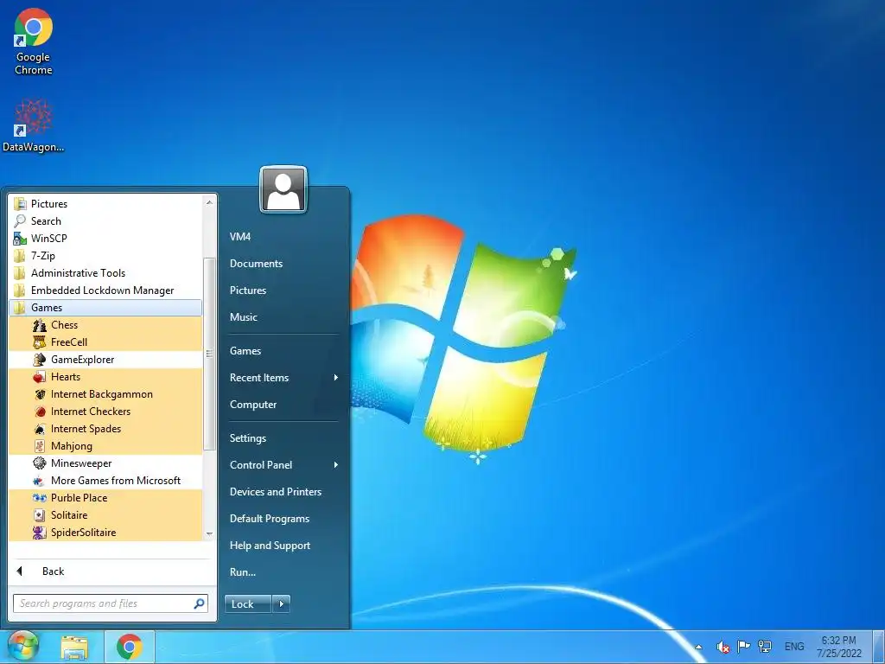885x664 pixels.
Task: Open Documents from the right pane
Action: [256, 264]
